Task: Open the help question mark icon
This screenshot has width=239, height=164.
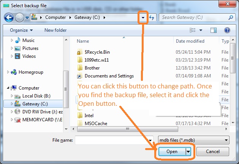Action: click(x=227, y=30)
